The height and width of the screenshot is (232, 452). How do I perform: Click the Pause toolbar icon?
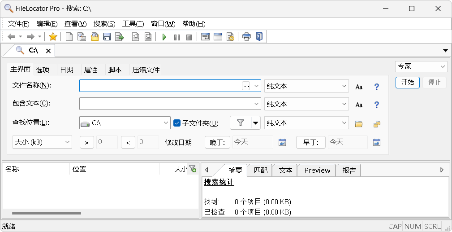tap(177, 37)
